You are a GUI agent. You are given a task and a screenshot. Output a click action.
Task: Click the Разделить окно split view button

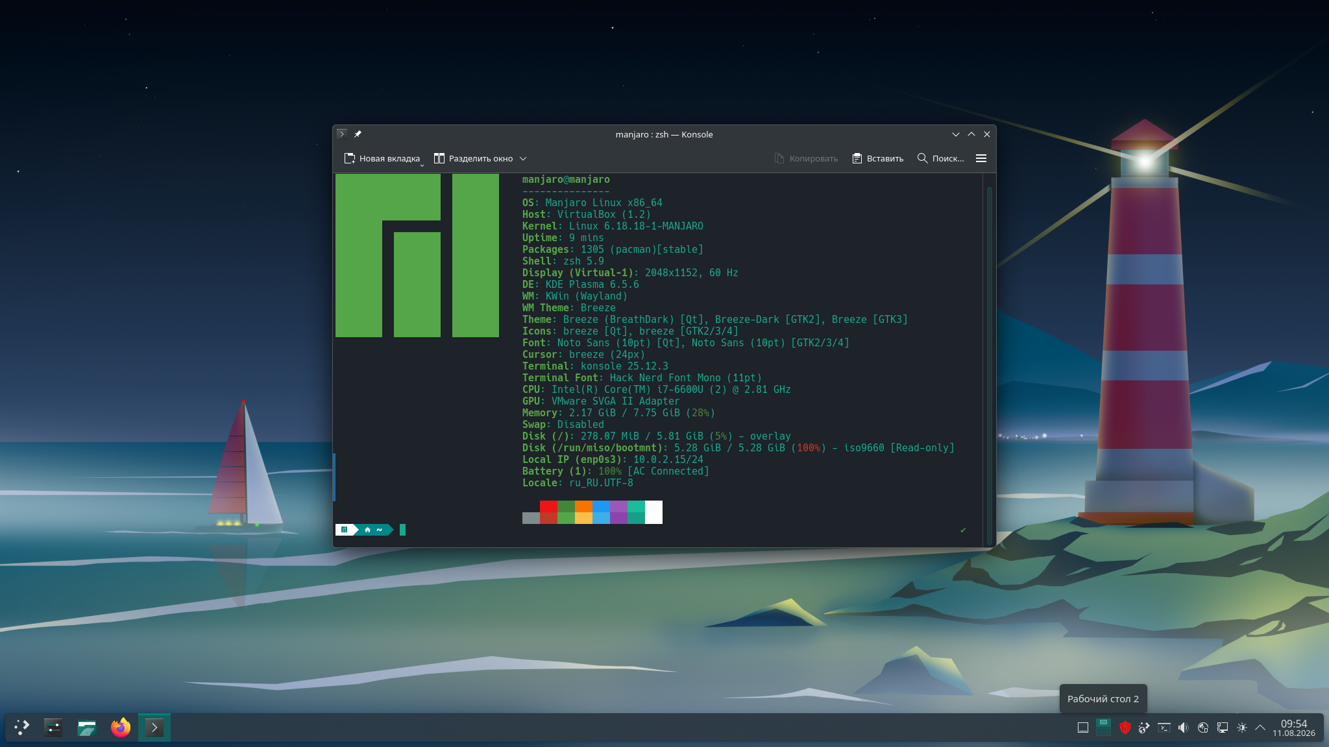point(473,158)
